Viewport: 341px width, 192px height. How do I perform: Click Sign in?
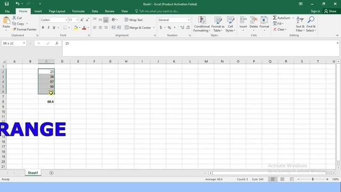(x=315, y=11)
